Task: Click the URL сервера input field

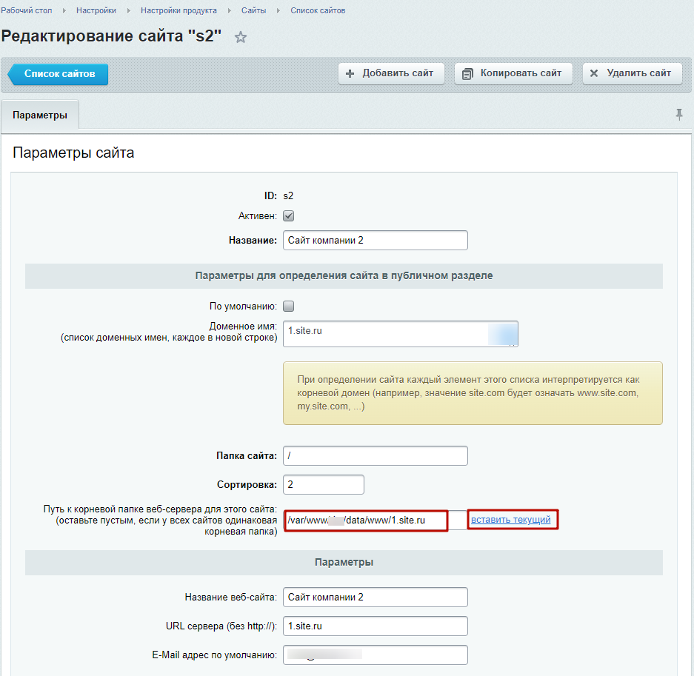Action: (376, 626)
